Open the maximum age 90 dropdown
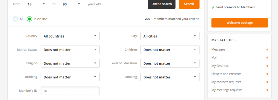Image resolution: width=278 pixels, height=100 pixels. pyautogui.click(x=71, y=4)
